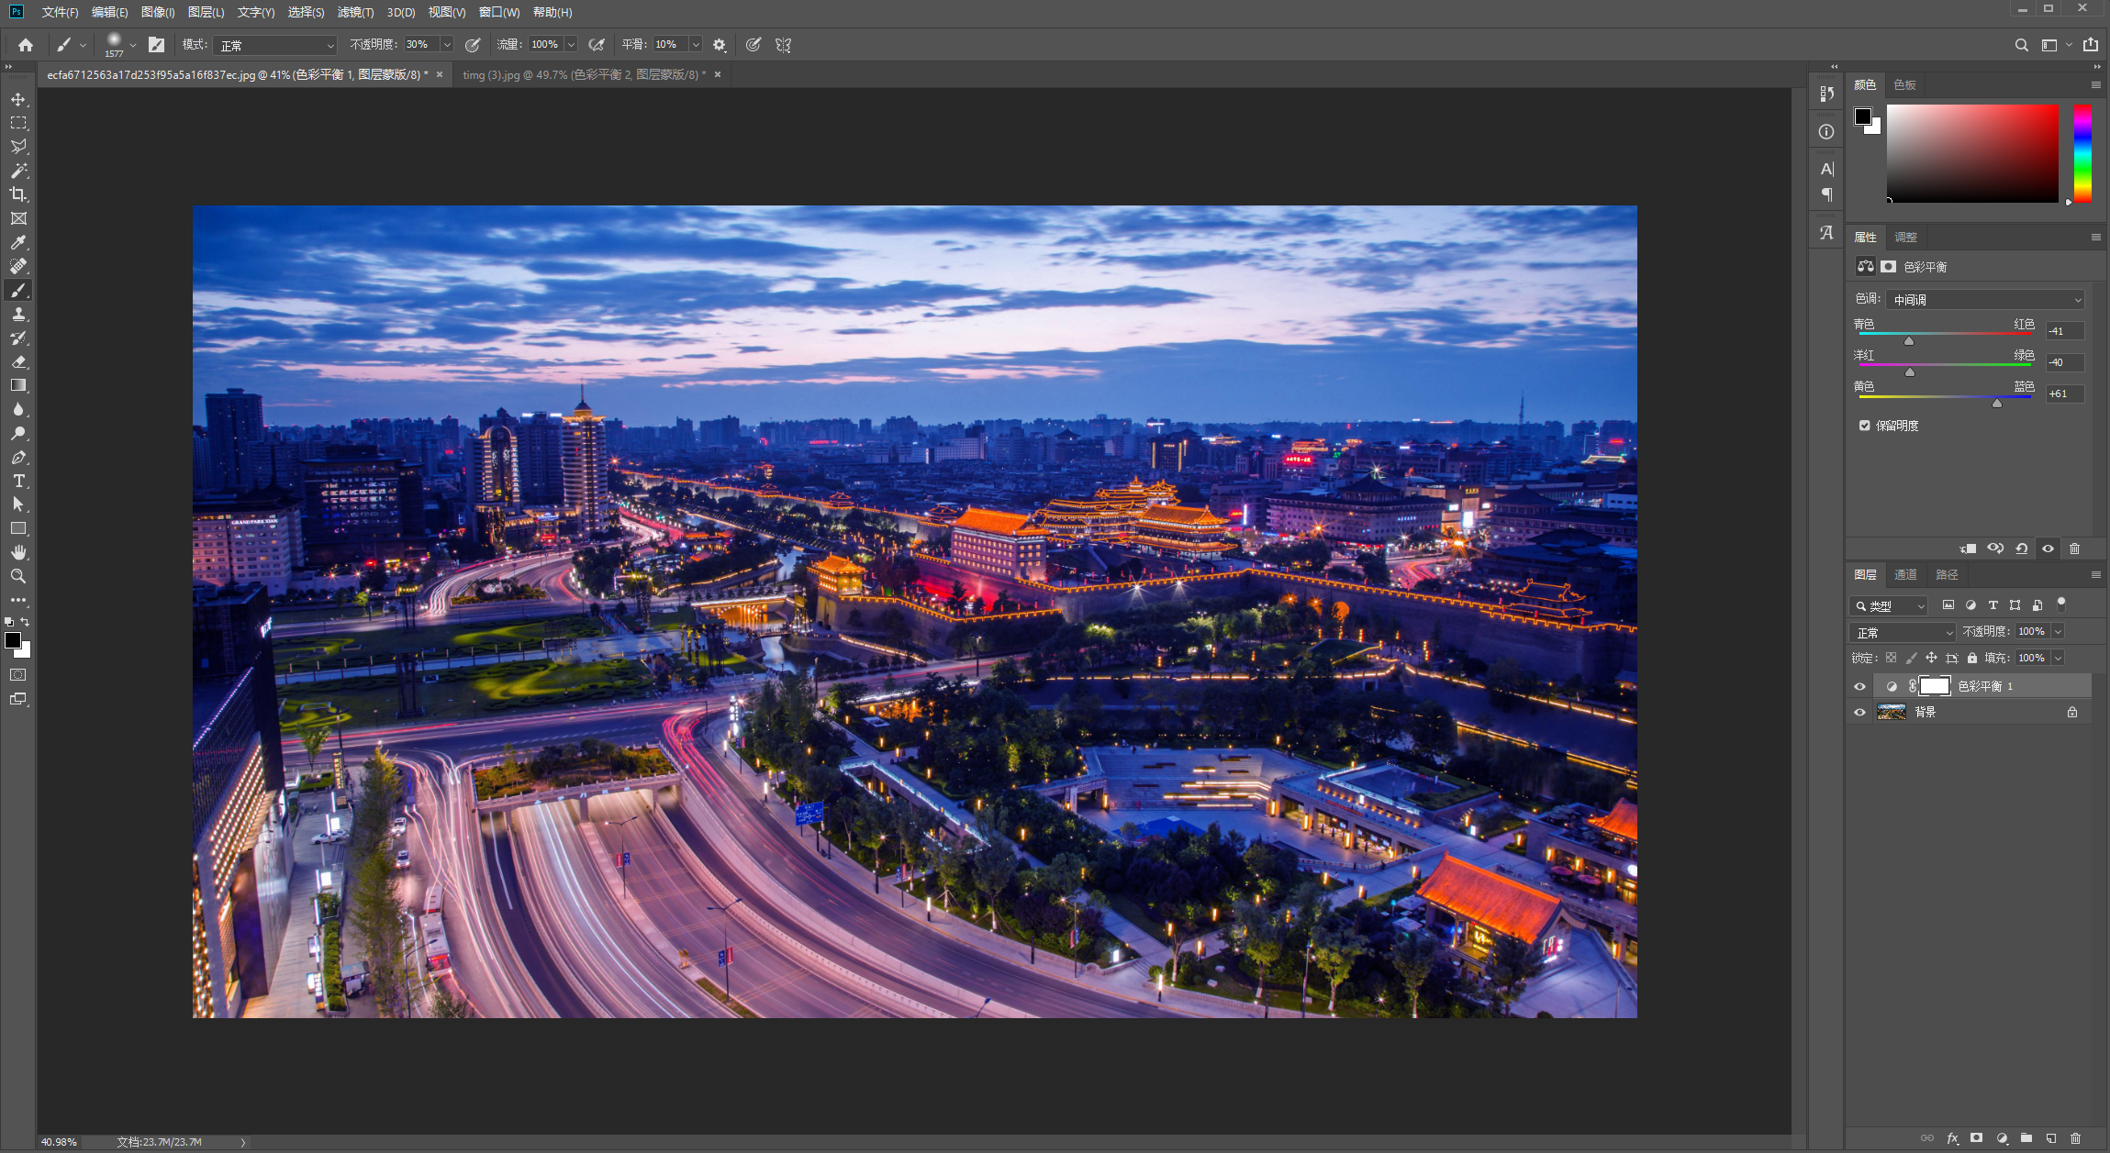Switch to the 调整 panel tab

coord(1905,237)
